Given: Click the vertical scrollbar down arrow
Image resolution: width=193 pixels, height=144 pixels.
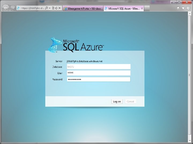Looking at the screenshot, I should [190, 141].
